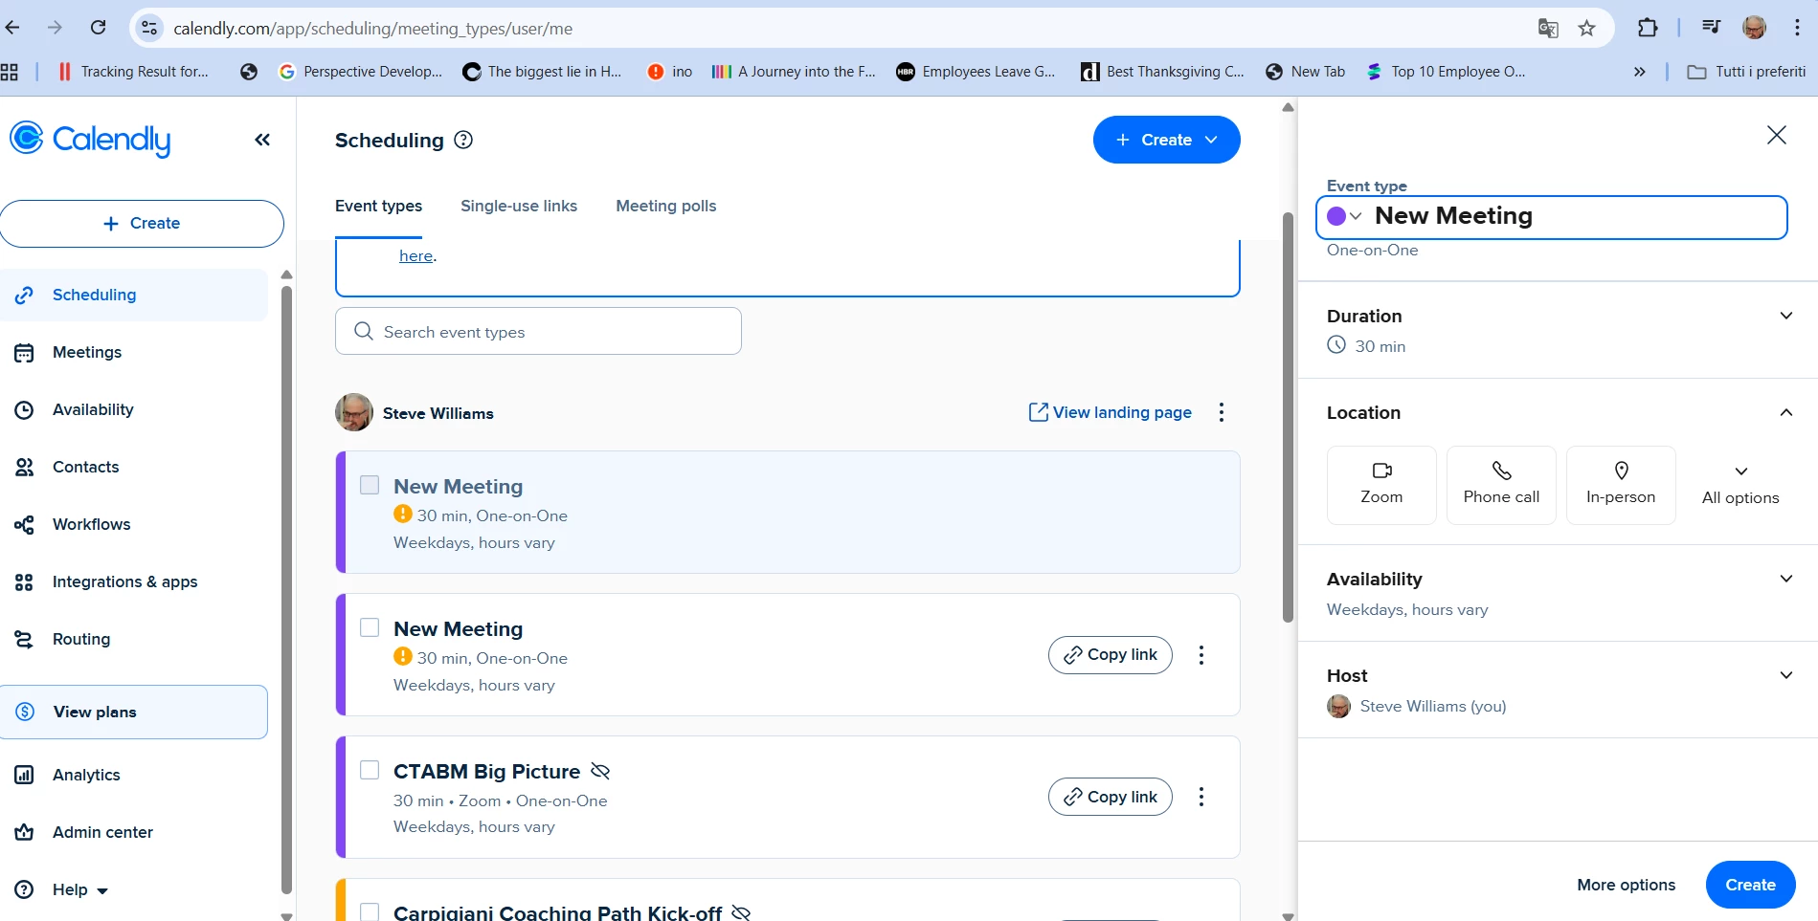Select Zoom as meeting location
1818x921 pixels.
[1381, 485]
